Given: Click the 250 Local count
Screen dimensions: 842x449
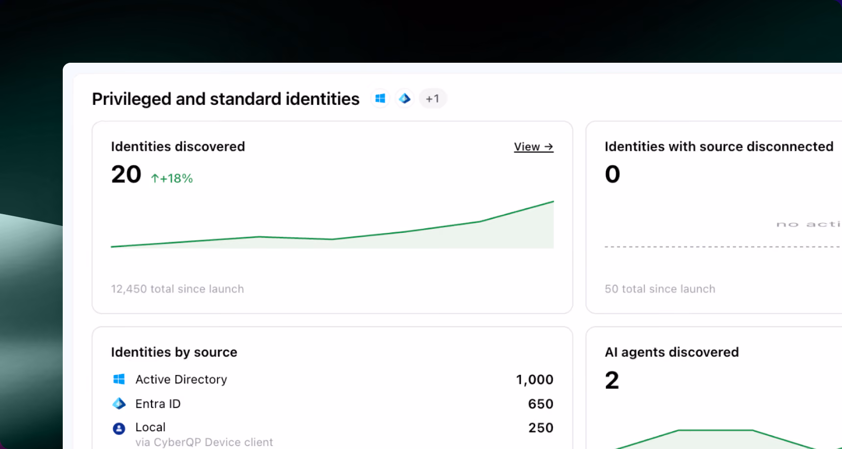Looking at the screenshot, I should click(541, 428).
